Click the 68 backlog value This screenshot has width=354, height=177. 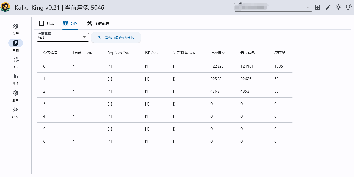(276, 79)
